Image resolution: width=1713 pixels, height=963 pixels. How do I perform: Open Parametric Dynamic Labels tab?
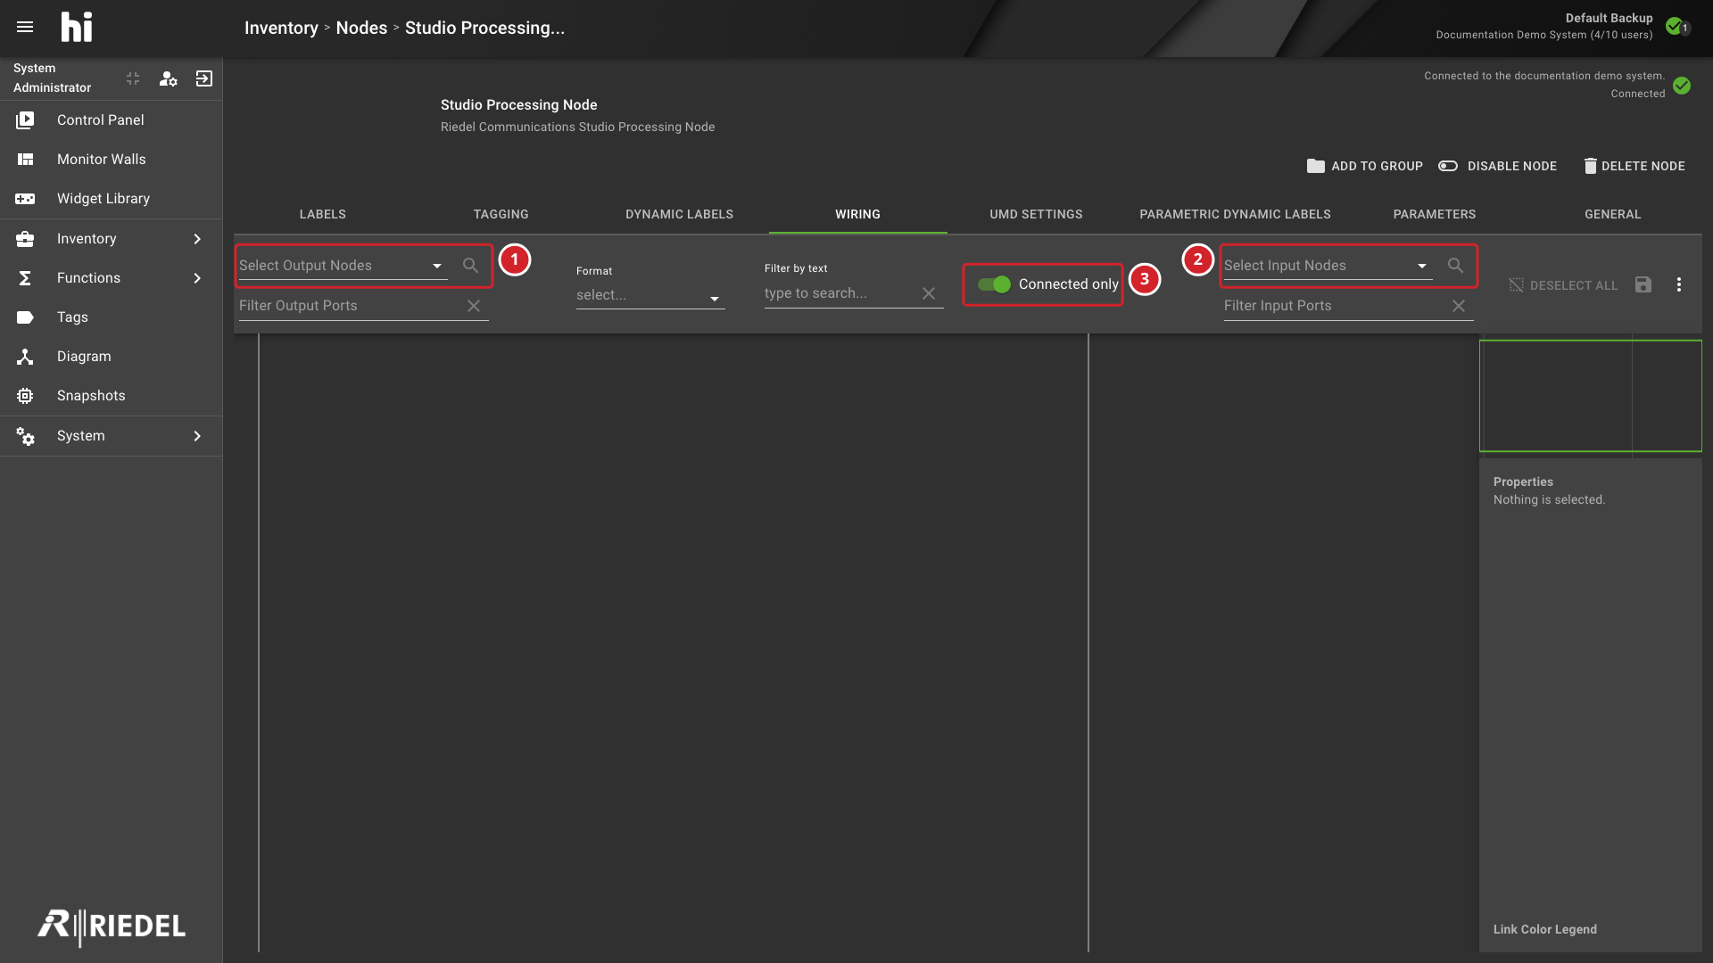[x=1235, y=214]
